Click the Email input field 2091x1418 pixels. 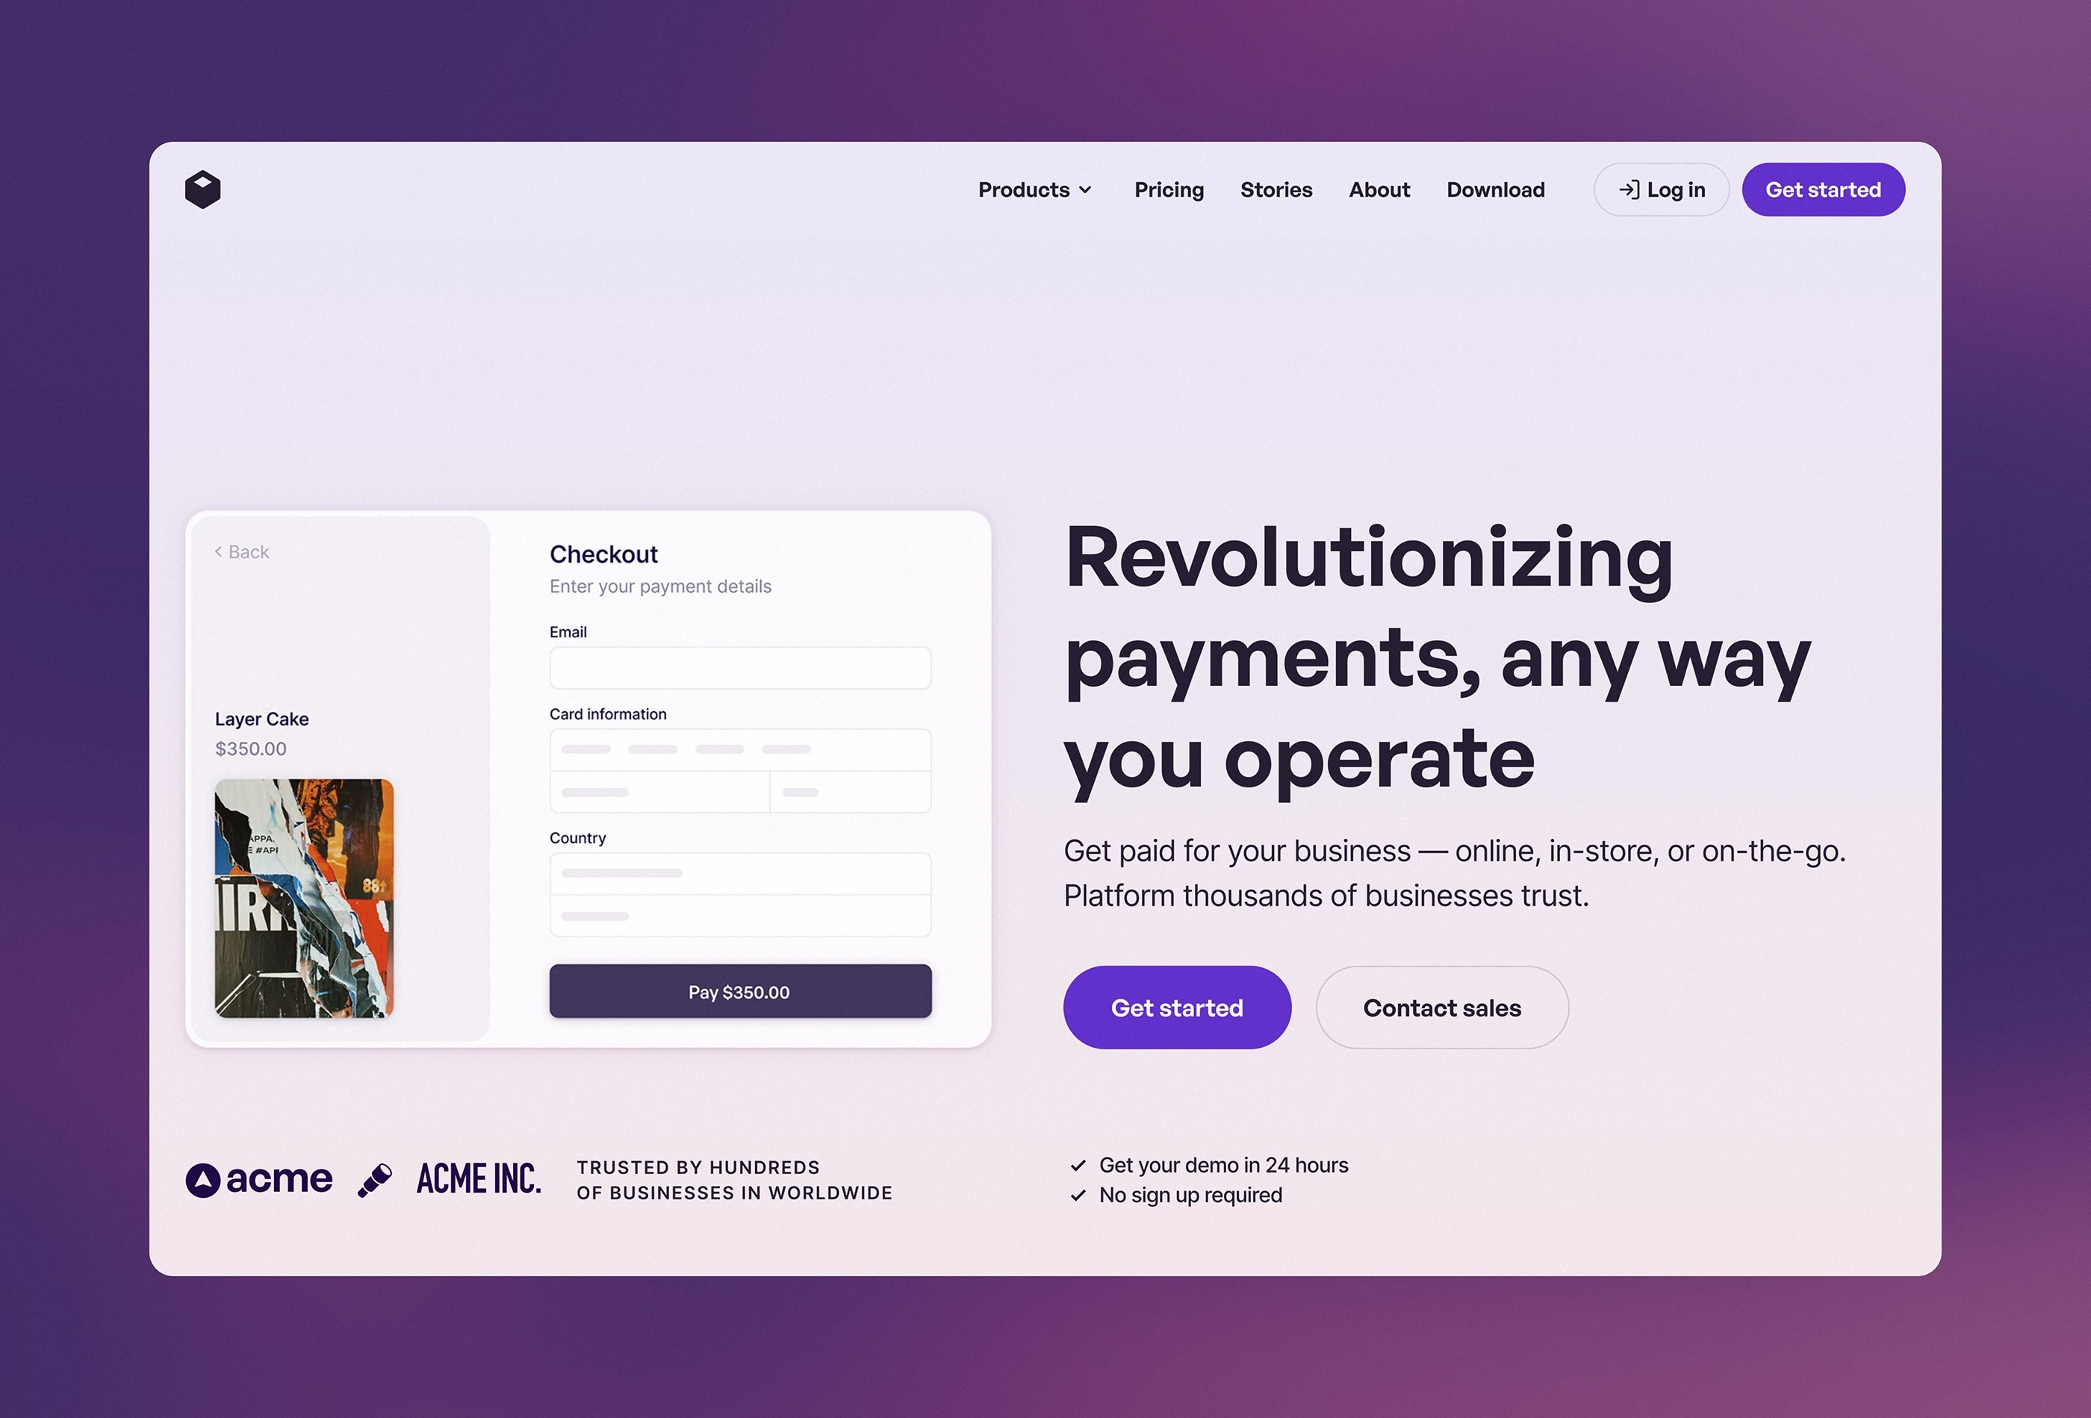coord(739,666)
